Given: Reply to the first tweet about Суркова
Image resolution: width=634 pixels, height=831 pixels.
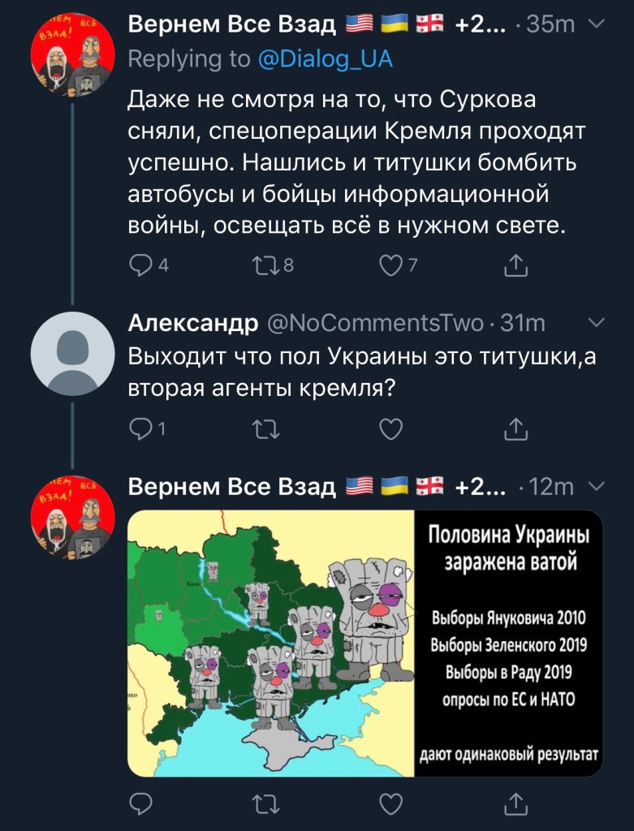Looking at the screenshot, I should coord(142,265).
